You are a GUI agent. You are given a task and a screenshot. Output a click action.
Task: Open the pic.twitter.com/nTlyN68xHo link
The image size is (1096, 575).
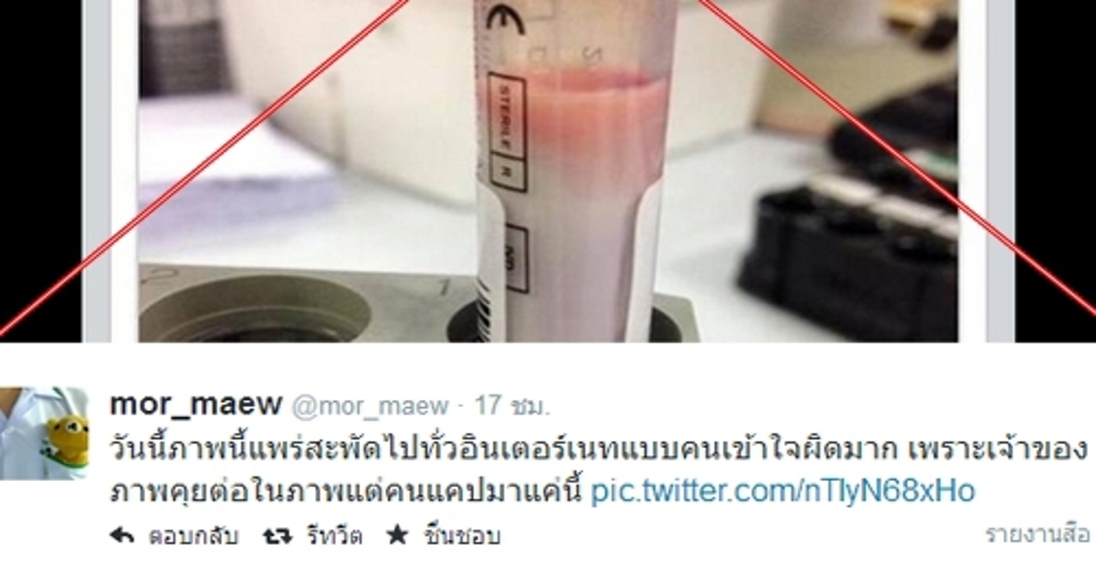tap(783, 490)
